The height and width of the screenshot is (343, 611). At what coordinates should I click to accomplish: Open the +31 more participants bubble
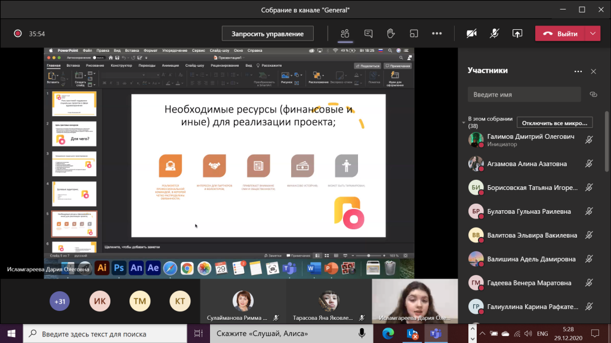60,301
